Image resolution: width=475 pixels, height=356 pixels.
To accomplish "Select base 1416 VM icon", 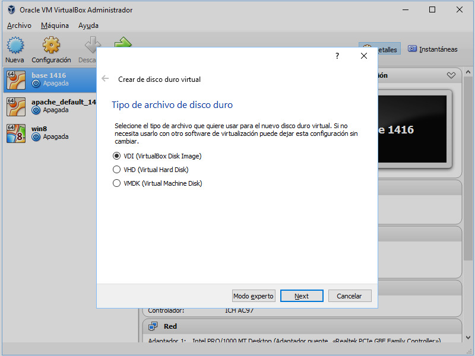I will [16, 80].
